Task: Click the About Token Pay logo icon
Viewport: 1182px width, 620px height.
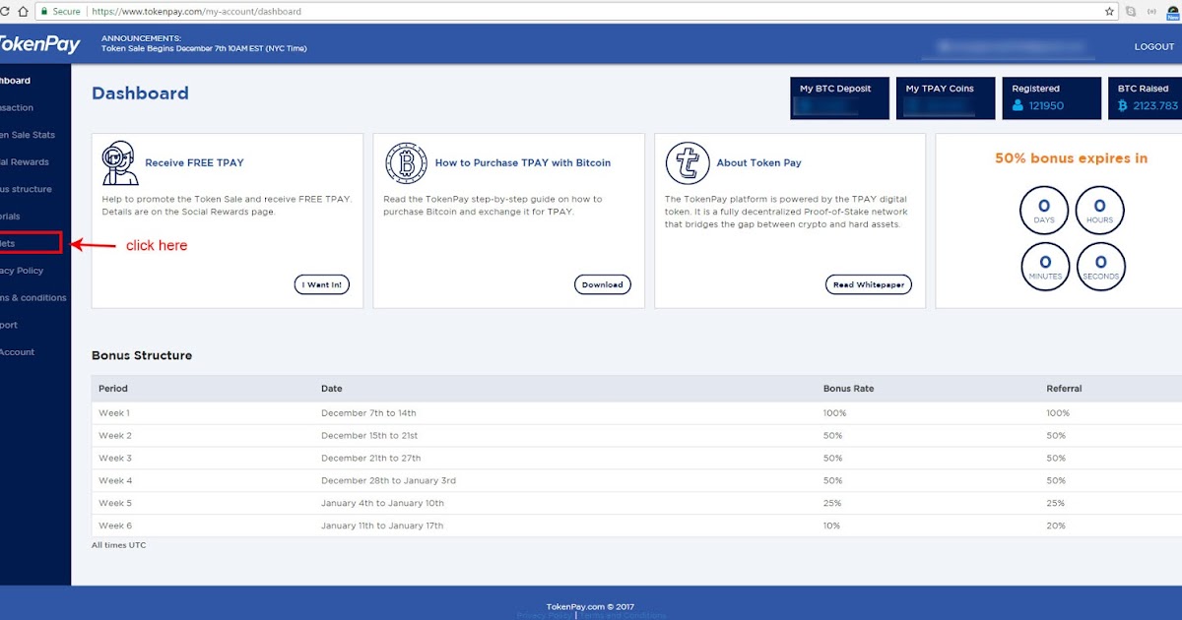Action: pyautogui.click(x=687, y=162)
